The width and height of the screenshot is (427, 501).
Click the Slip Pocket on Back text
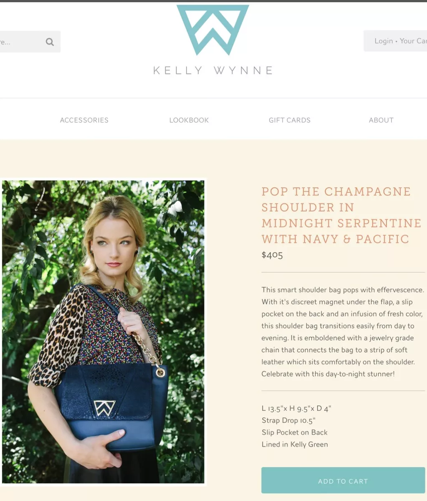pos(295,433)
